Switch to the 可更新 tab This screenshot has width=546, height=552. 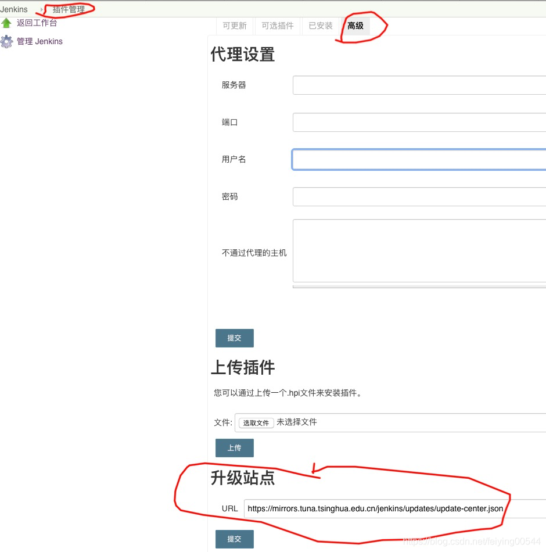pos(235,26)
